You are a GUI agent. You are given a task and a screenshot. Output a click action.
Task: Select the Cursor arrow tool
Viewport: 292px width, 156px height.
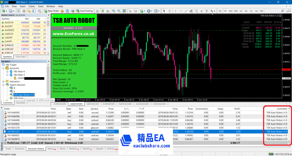(164, 11)
